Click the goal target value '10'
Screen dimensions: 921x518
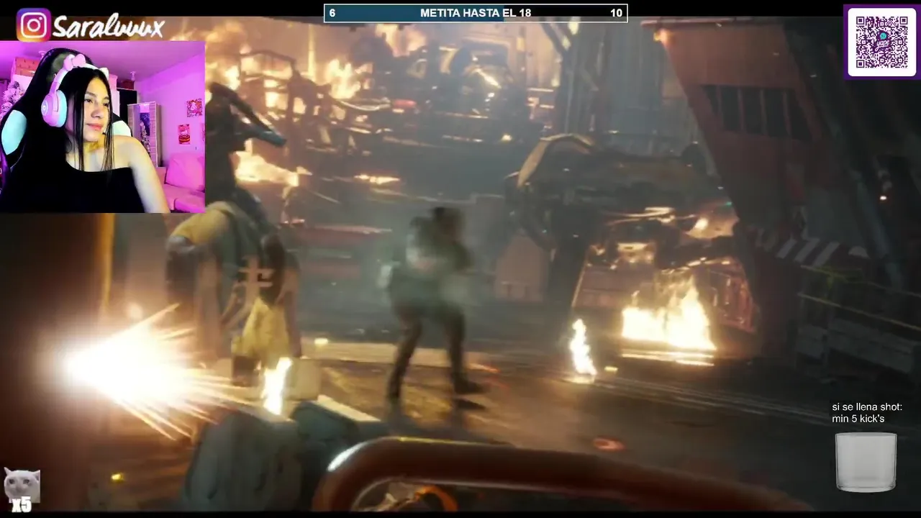pos(616,13)
